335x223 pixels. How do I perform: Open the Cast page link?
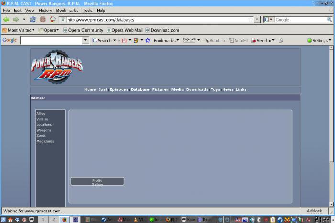(x=103, y=89)
